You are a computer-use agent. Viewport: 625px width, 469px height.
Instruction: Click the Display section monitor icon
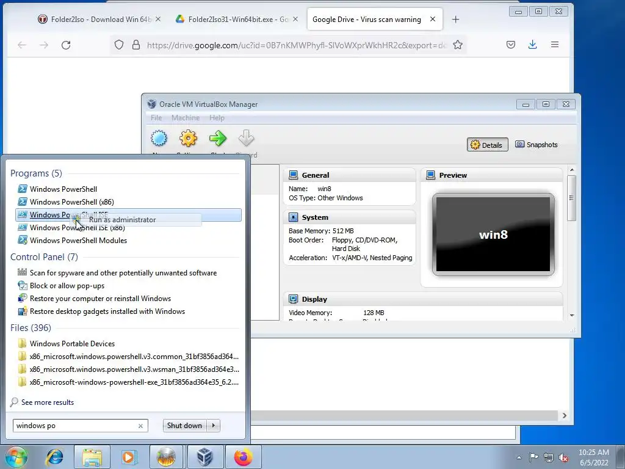coord(294,299)
